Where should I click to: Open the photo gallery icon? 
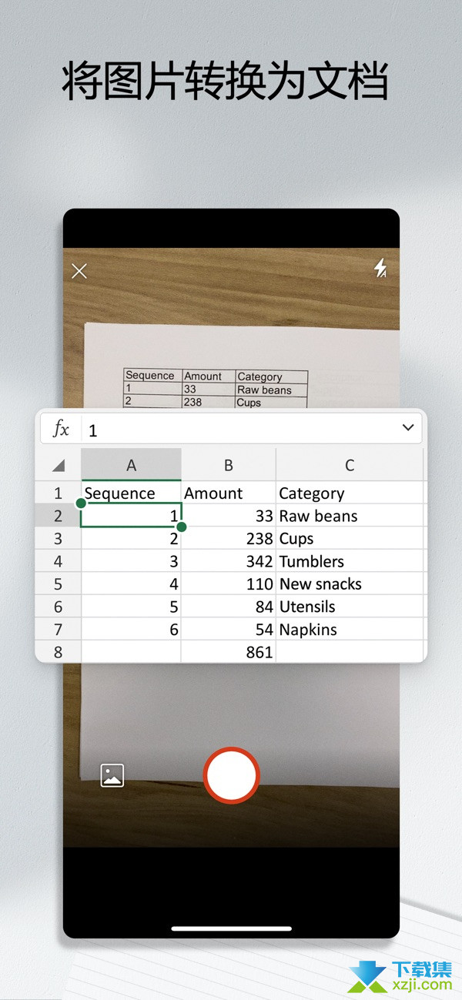pos(112,775)
